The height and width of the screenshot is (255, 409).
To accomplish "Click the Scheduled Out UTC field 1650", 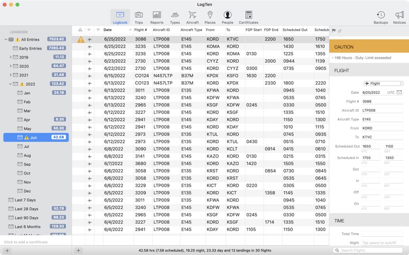I will coord(371,146).
